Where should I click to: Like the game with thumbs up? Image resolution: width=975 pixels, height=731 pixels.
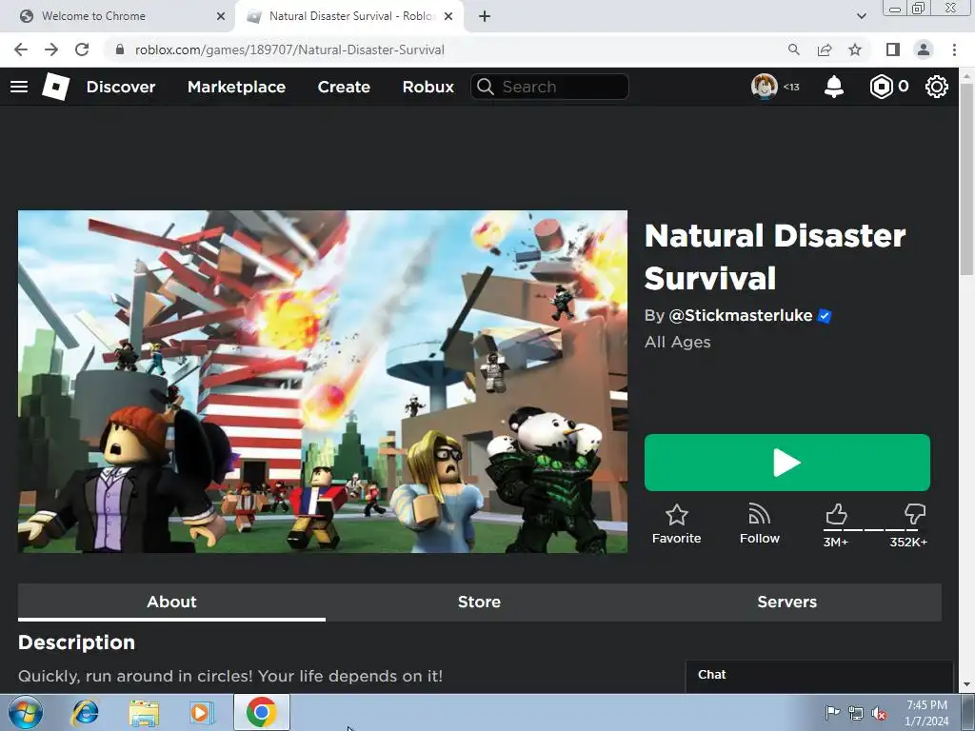pyautogui.click(x=836, y=515)
